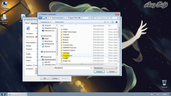This screenshot has height=96, width=171.
Task: Open the recent locations dropdown arrow
Action: tap(46, 18)
